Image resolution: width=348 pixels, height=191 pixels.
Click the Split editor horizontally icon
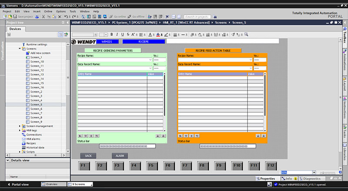click(x=174, y=16)
